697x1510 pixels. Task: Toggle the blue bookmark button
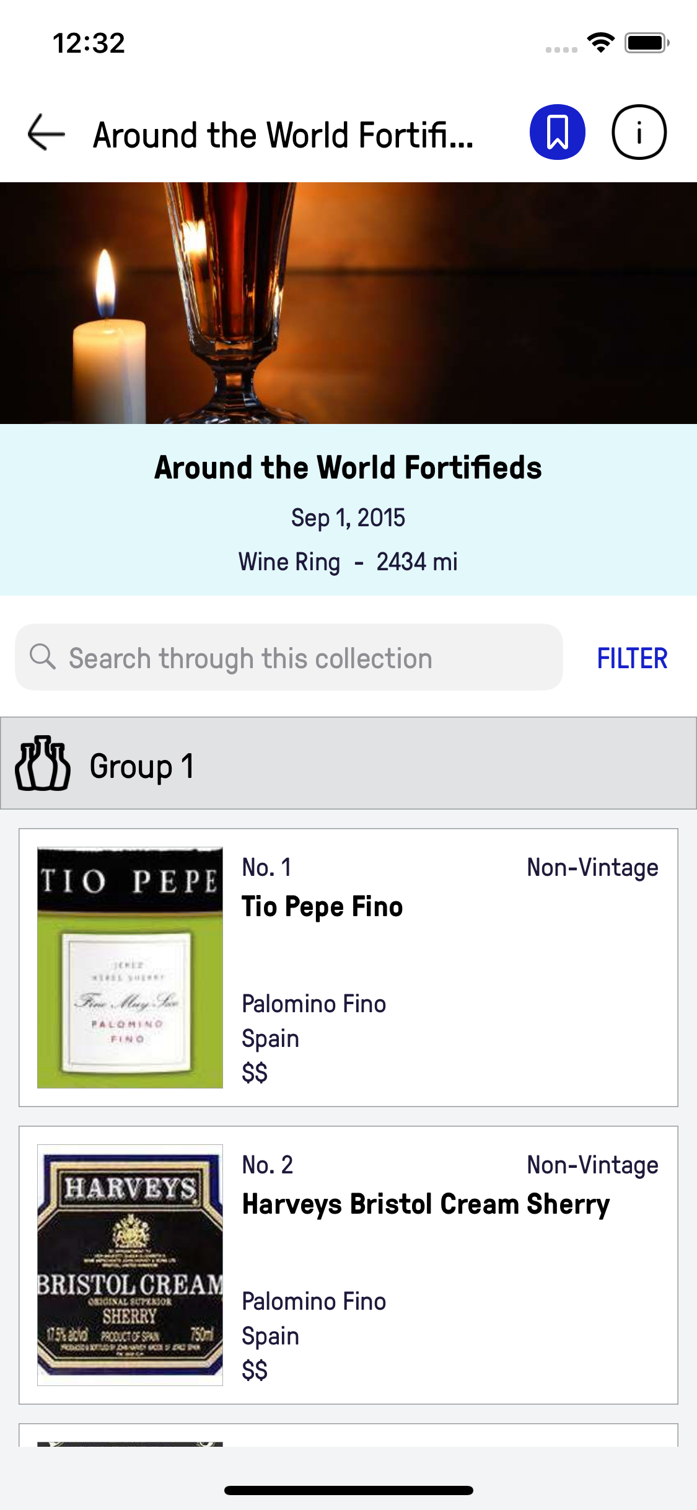(x=557, y=133)
